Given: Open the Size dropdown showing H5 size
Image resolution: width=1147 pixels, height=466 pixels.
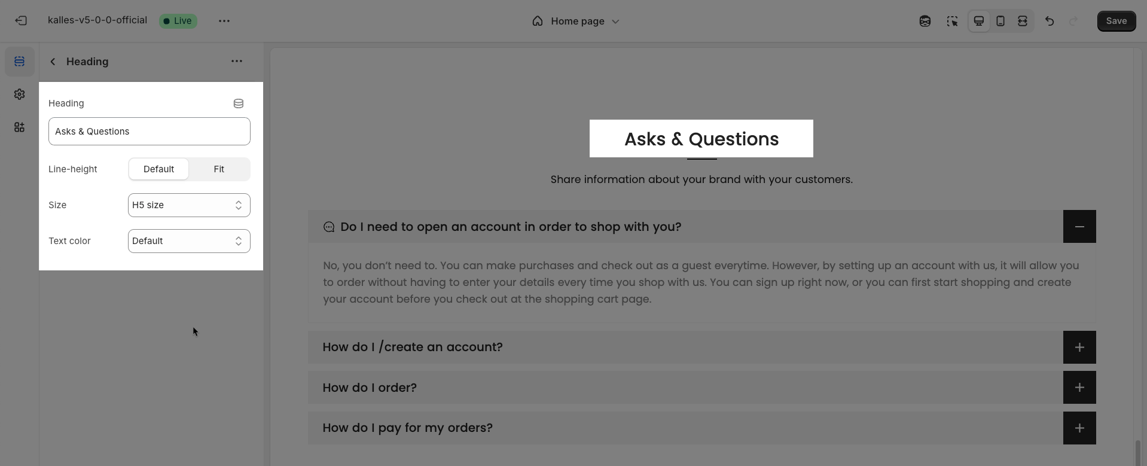Looking at the screenshot, I should point(189,205).
